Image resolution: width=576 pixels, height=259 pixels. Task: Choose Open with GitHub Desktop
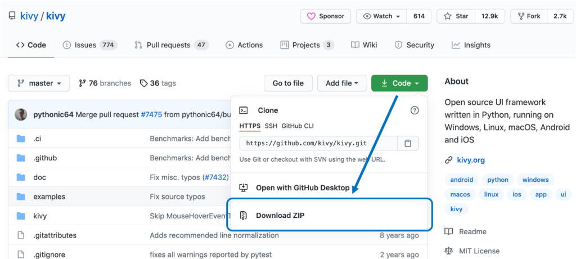(302, 187)
